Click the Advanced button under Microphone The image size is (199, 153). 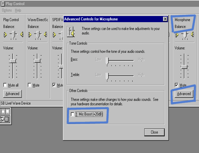click(x=184, y=94)
